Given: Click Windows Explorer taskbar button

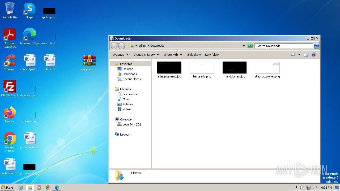Looking at the screenshot, I should [30, 188].
